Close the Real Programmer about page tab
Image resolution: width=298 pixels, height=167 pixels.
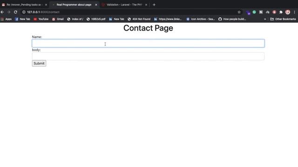click(96, 5)
